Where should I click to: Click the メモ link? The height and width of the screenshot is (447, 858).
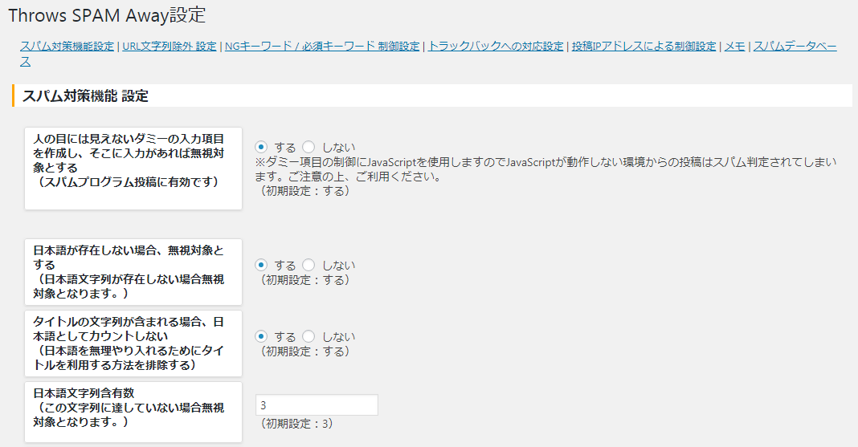coord(735,47)
